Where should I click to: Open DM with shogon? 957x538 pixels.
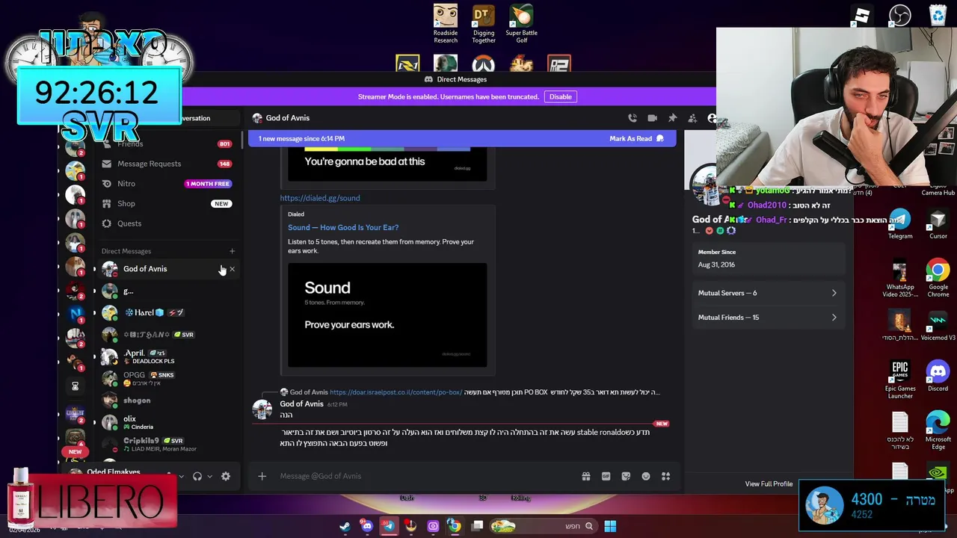[x=167, y=401]
